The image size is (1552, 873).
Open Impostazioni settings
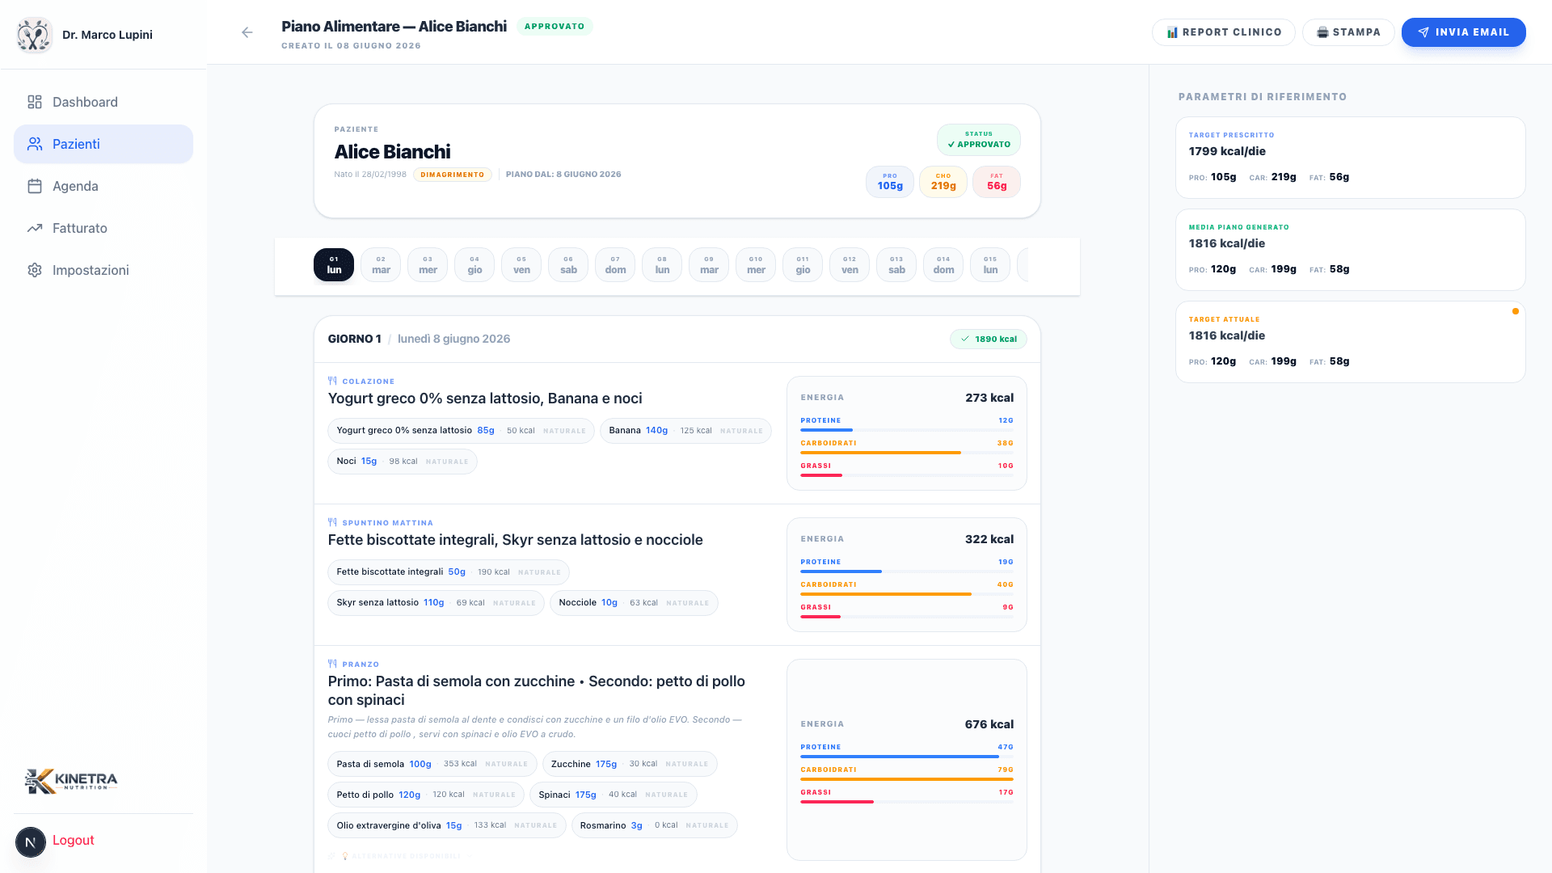(103, 270)
